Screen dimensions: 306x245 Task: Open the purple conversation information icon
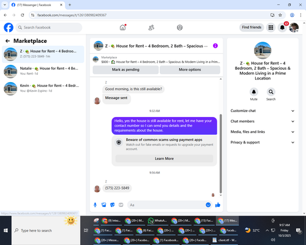click(x=215, y=46)
